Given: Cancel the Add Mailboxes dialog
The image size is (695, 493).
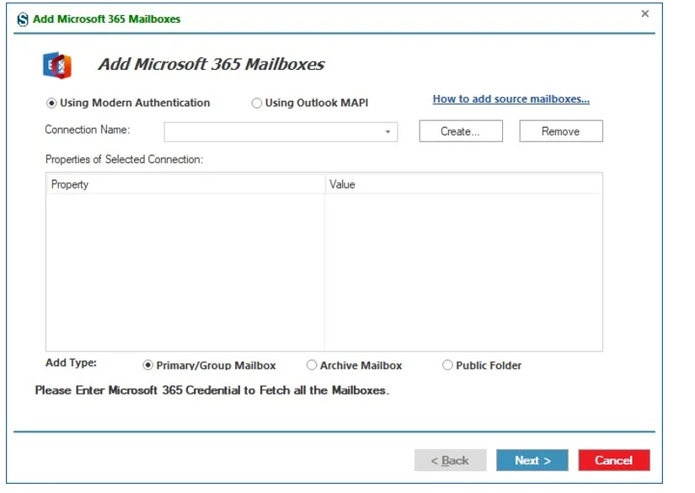Looking at the screenshot, I should (614, 460).
